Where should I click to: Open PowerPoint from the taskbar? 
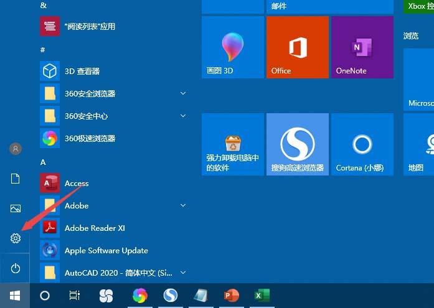click(232, 296)
